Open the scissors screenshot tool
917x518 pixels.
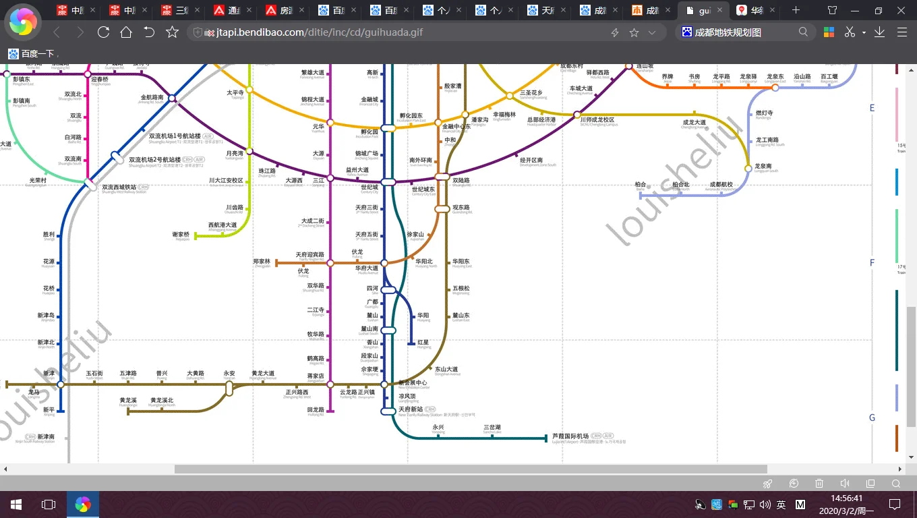[850, 32]
